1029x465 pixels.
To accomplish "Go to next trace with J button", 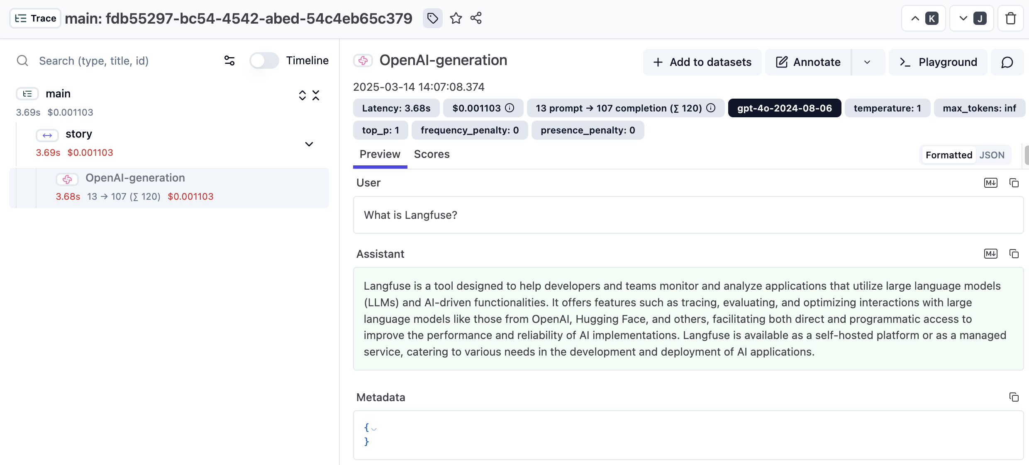I will (x=972, y=19).
